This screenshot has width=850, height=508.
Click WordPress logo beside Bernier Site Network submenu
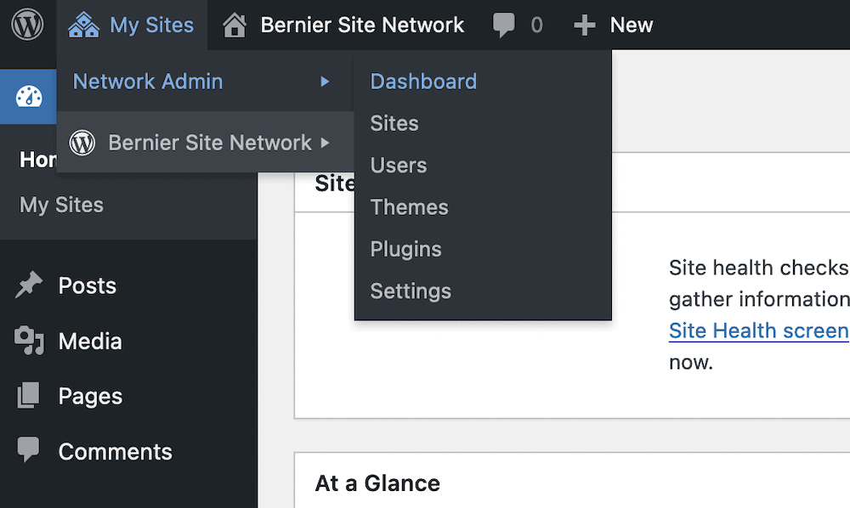pos(82,143)
